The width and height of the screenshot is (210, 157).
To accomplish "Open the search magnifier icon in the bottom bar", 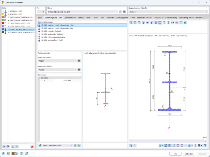I will pyautogui.click(x=3, y=153).
